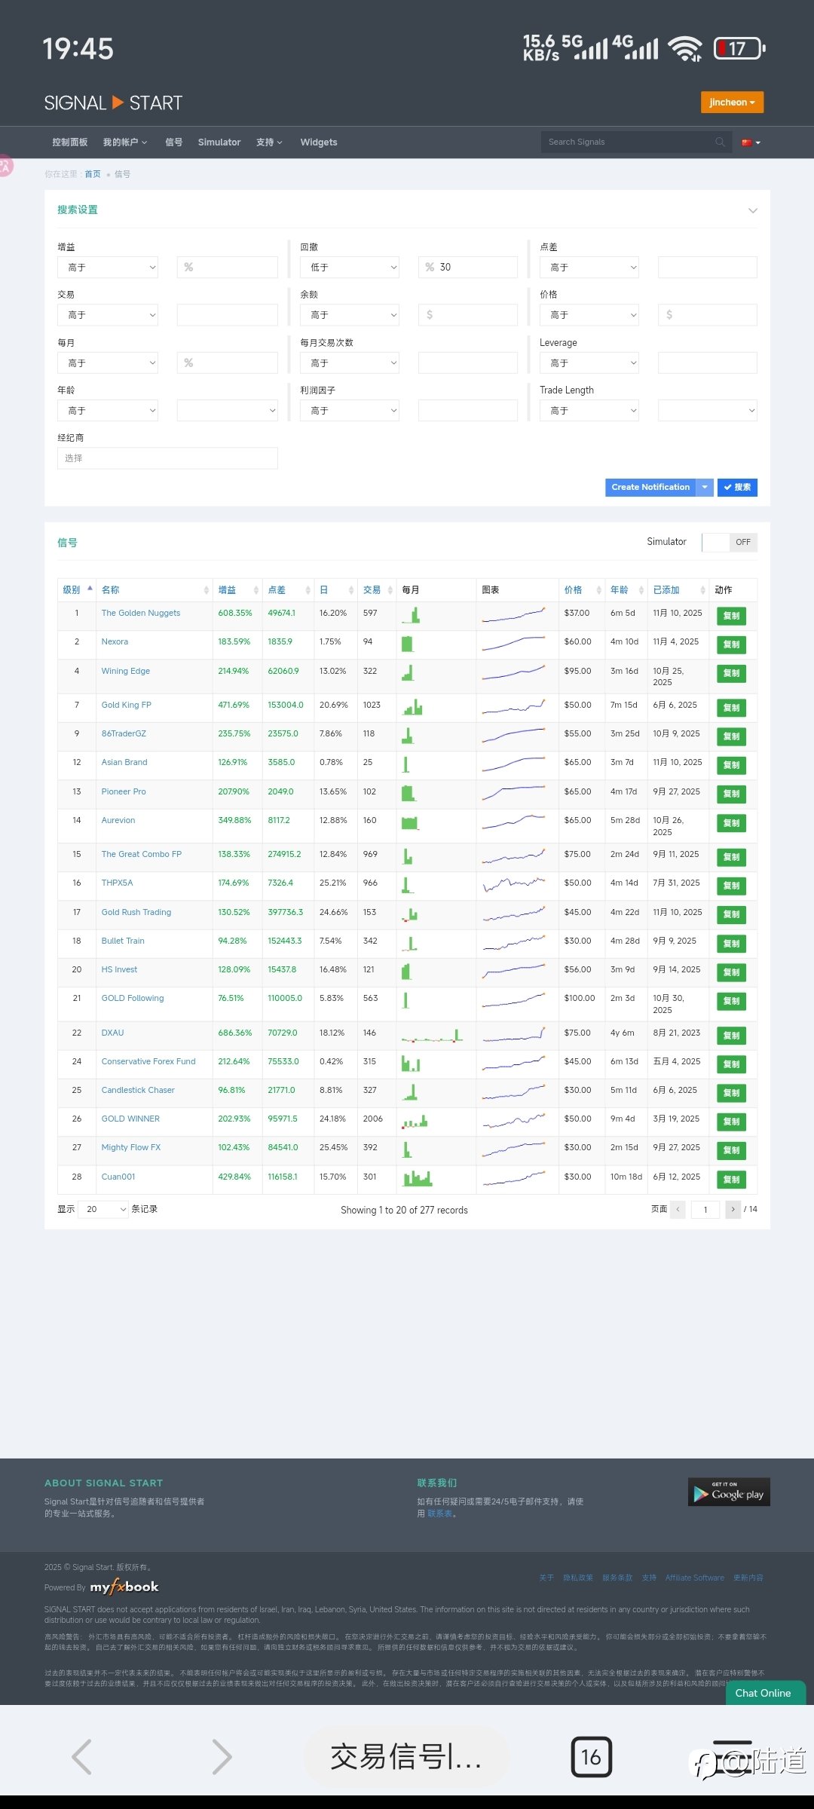Open the Trade Length value dropdown

point(708,410)
